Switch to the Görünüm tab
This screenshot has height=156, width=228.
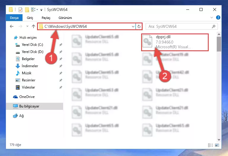(65, 18)
